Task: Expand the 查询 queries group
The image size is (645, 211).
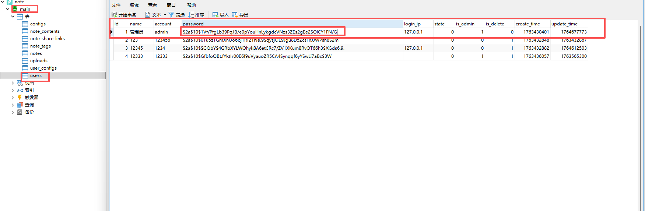Action: (x=13, y=105)
